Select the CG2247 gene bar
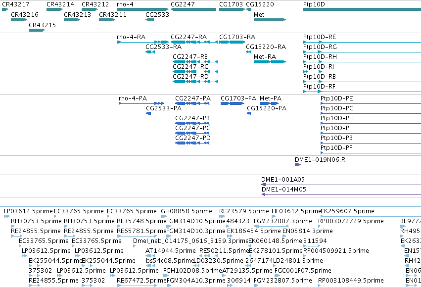Image resolution: width=421 pixels, height=288 pixels. 193,9
